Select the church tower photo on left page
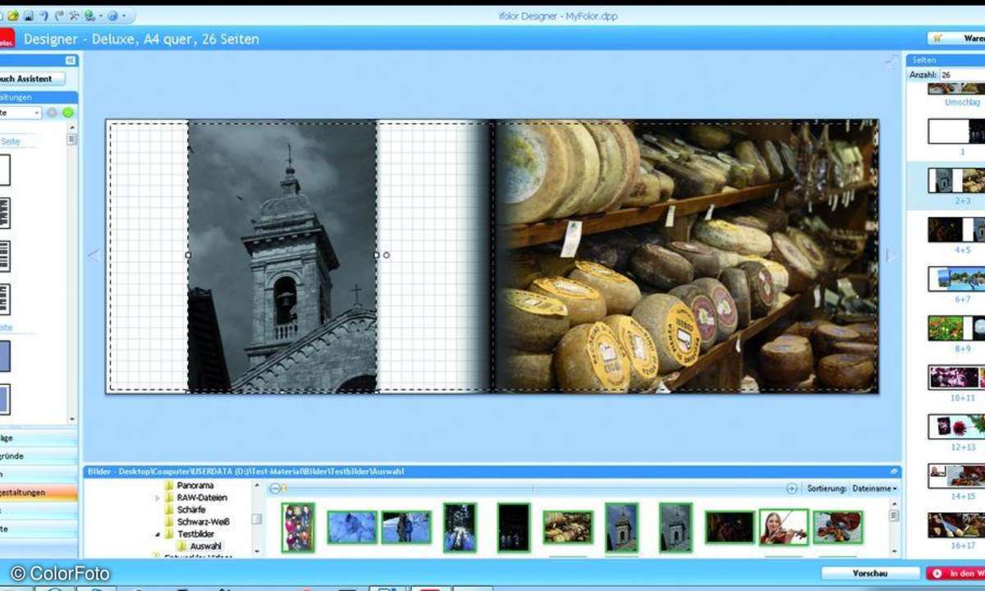This screenshot has height=591, width=985. coord(282,256)
